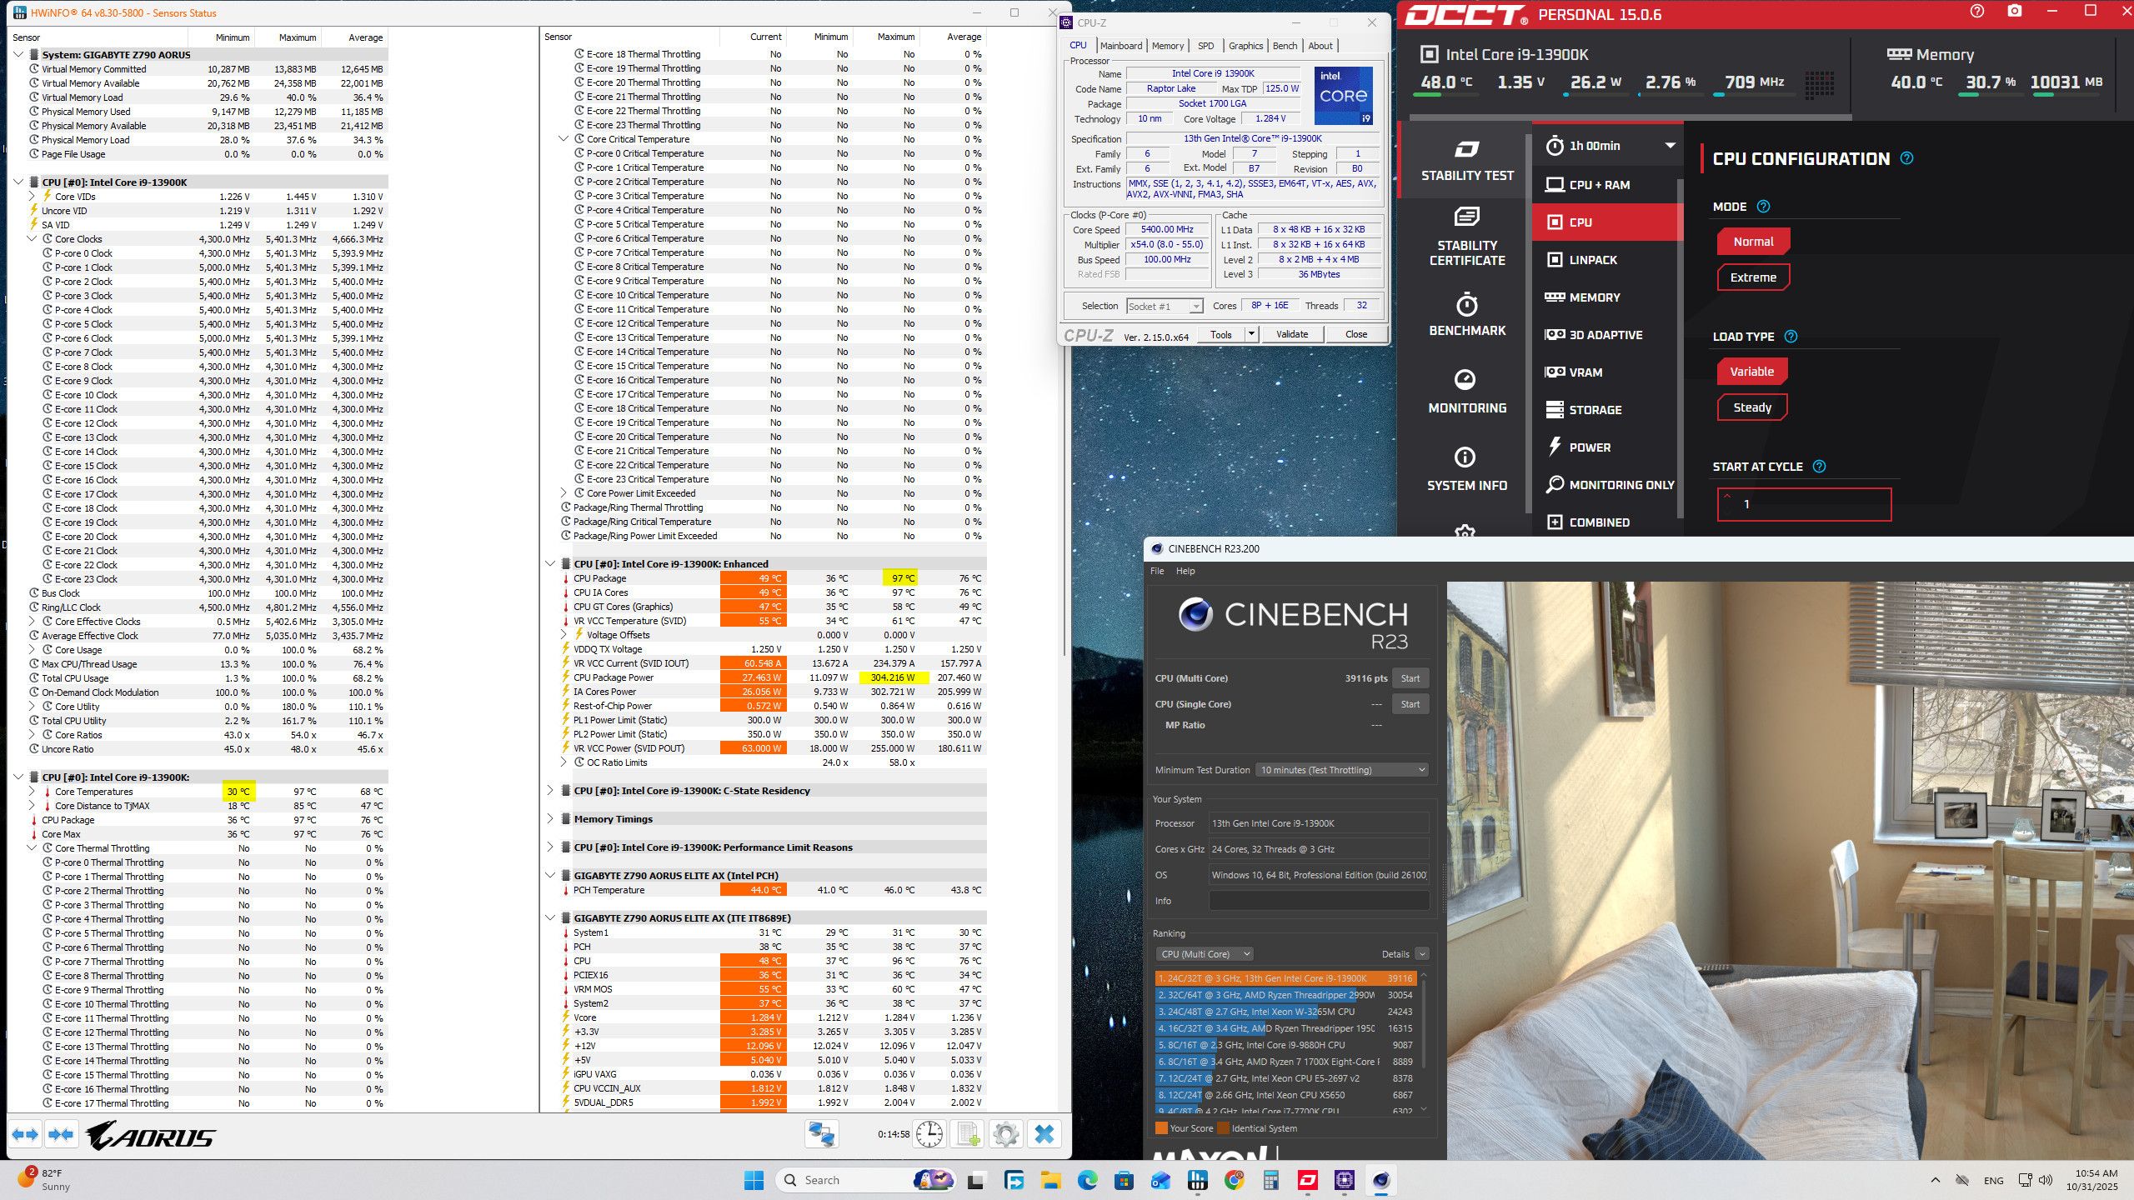Viewport: 2134px width, 1200px height.
Task: Click the HWiNFO collapse columns arrows button
Action: (61, 1134)
